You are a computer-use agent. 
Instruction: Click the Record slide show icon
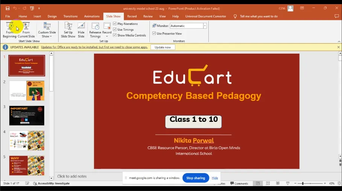(107, 27)
